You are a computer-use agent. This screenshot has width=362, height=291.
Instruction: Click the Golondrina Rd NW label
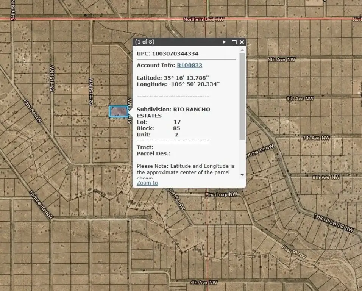point(334,223)
